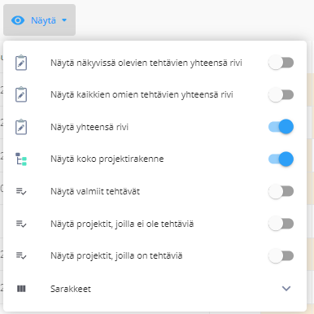This screenshot has width=314, height=314.
Task: Turn on Näytä valmiit tehtävät switch
Action: (x=281, y=191)
